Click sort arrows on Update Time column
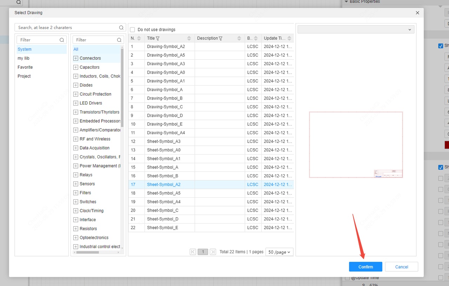Image resolution: width=449 pixels, height=286 pixels. tap(289, 38)
